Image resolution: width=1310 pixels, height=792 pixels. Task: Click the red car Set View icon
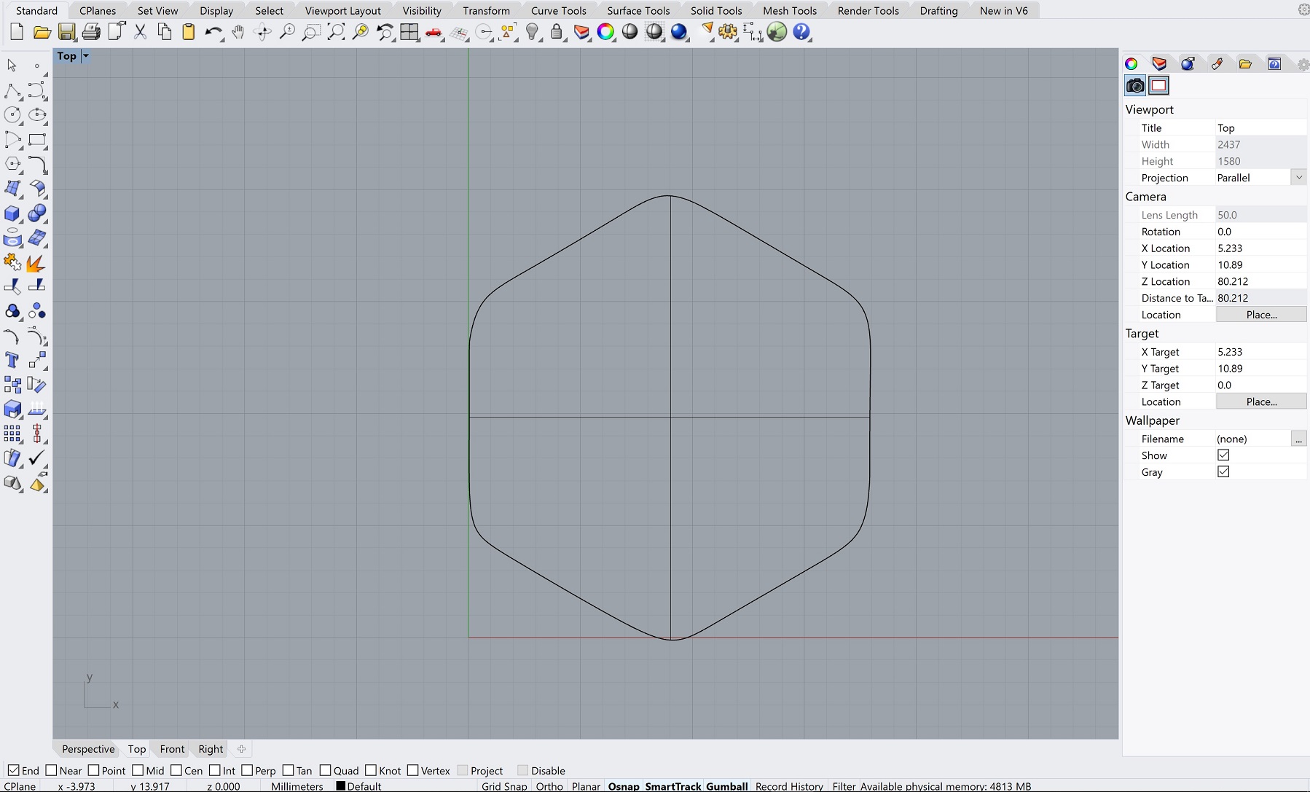(x=434, y=32)
